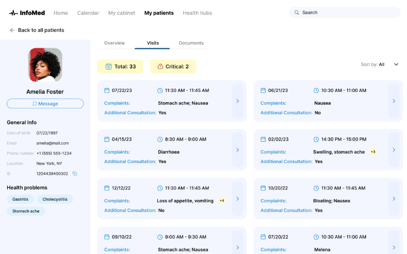
Task: Expand the 07/22/23 visit with its arrow
Action: pos(238,101)
